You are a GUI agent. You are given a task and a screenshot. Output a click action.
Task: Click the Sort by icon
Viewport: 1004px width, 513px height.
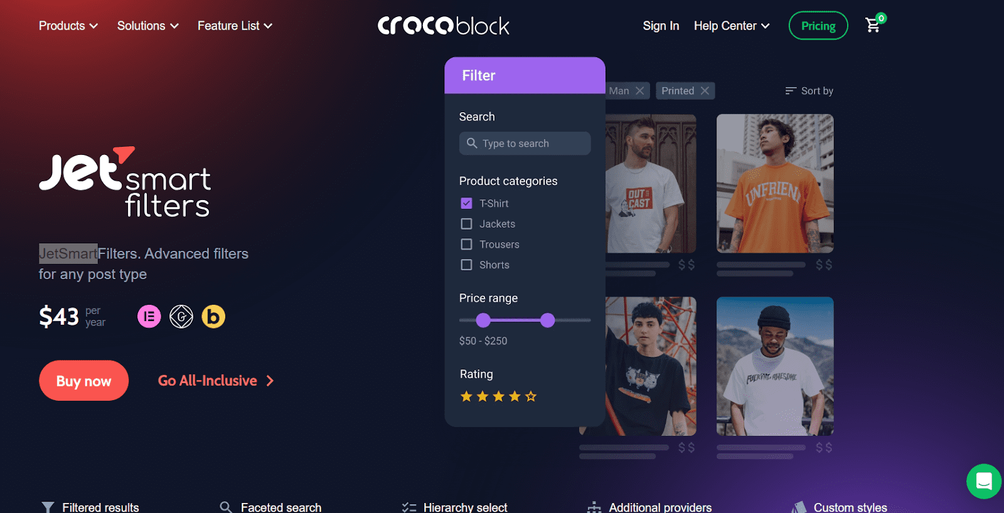pyautogui.click(x=791, y=91)
